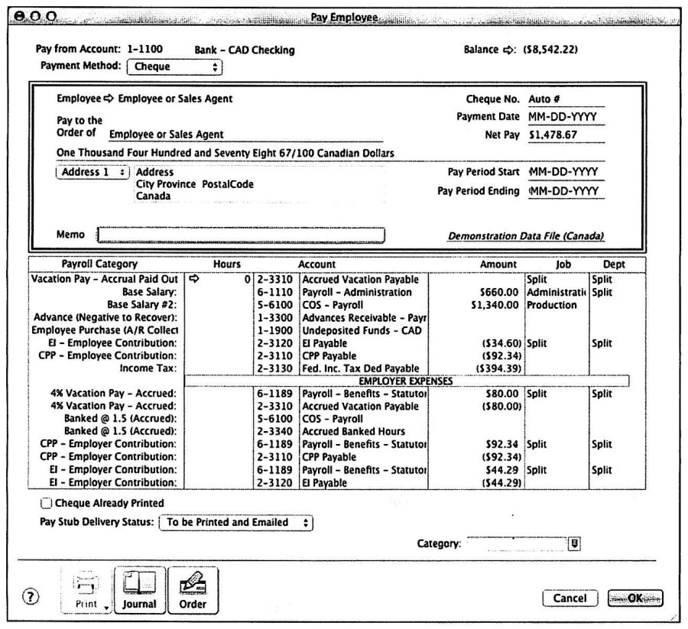The image size is (688, 629).
Task: Click the Print icon button
Action: [86, 590]
